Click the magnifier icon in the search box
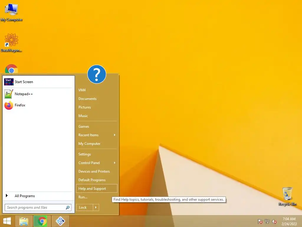This screenshot has height=227, width=302. coord(68,207)
